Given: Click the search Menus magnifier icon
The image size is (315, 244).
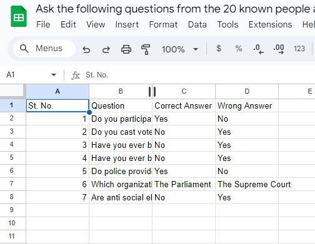Looking at the screenshot, I should [24, 49].
